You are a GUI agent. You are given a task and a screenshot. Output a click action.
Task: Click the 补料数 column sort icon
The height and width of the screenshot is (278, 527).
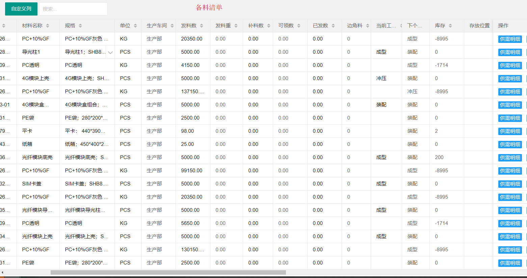(269, 26)
